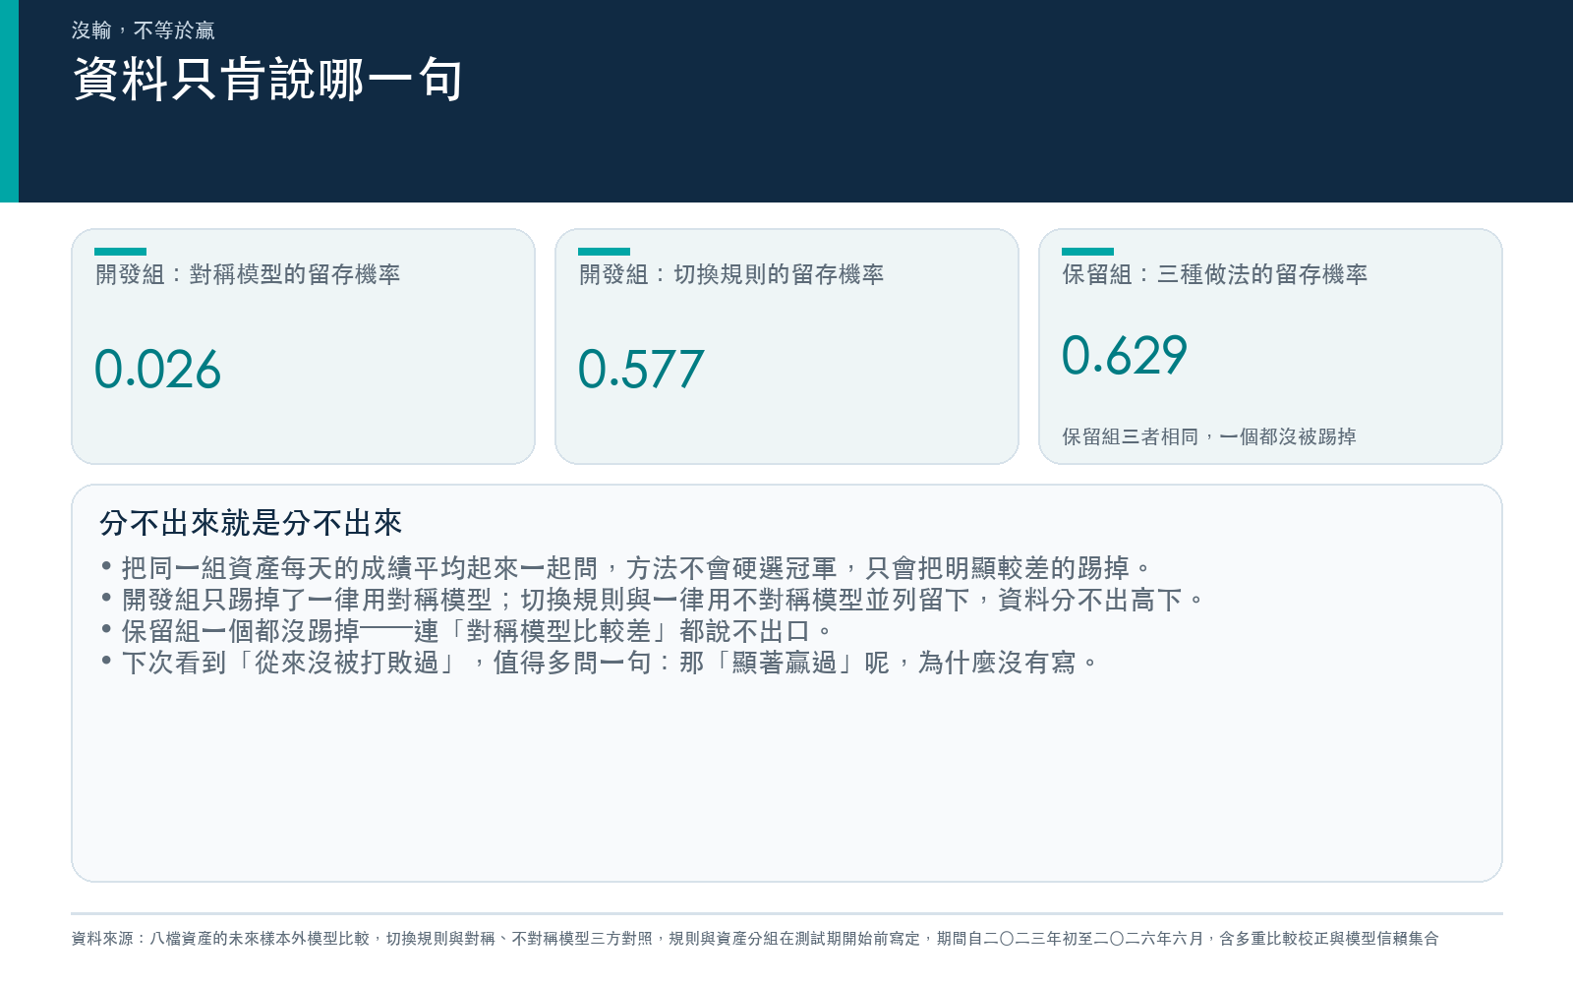Click the label 開發組：切換規則的留存機率
This screenshot has width=1573, height=983.
(731, 274)
